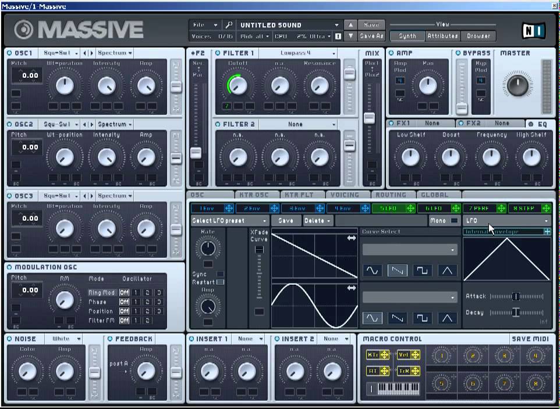Flip the upper LFO curve horizontally

click(x=352, y=238)
